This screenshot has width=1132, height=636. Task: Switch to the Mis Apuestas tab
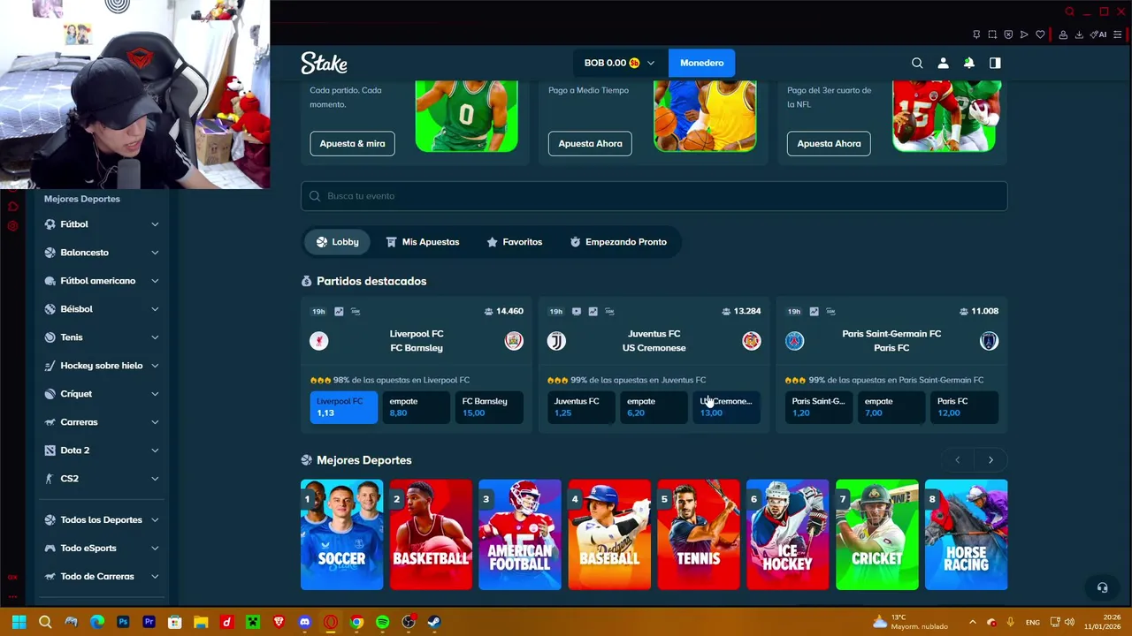click(422, 242)
